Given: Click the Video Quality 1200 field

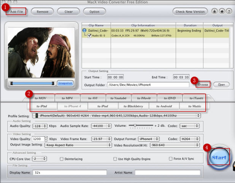Looking at the screenshot, I should point(38,139).
